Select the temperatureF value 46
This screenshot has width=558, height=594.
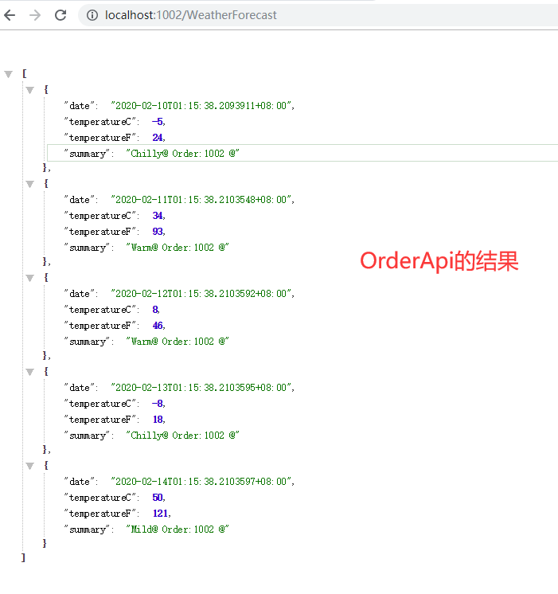coord(158,326)
